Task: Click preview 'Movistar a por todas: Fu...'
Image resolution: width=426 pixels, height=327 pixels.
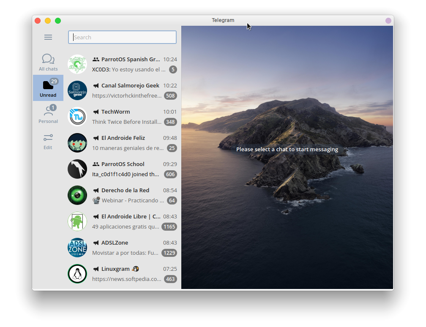Action: tap(125, 253)
